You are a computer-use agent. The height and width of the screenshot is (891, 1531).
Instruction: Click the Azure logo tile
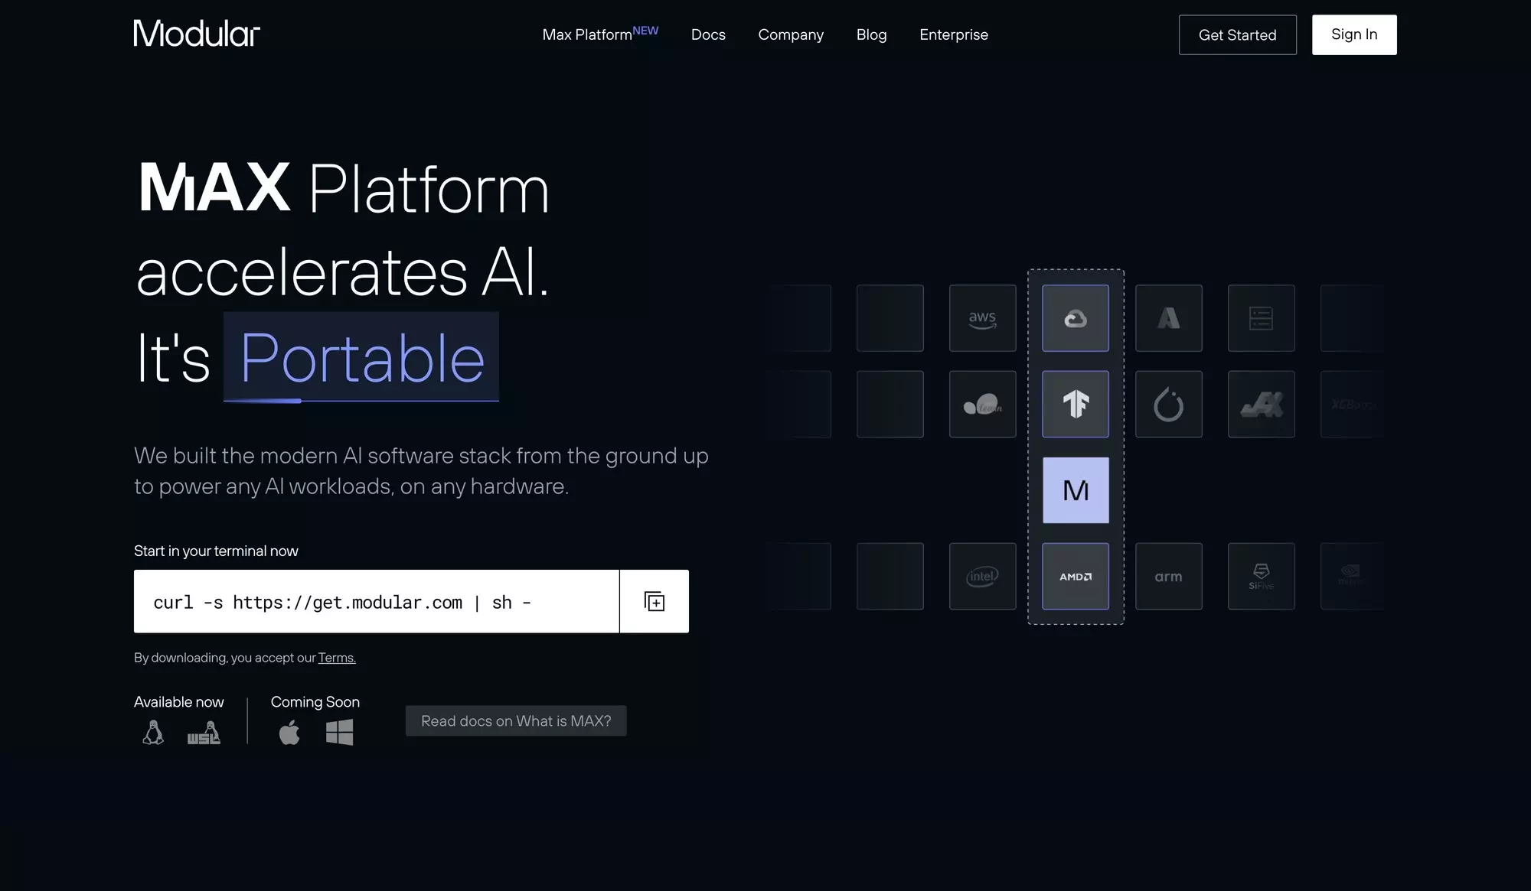click(1168, 318)
